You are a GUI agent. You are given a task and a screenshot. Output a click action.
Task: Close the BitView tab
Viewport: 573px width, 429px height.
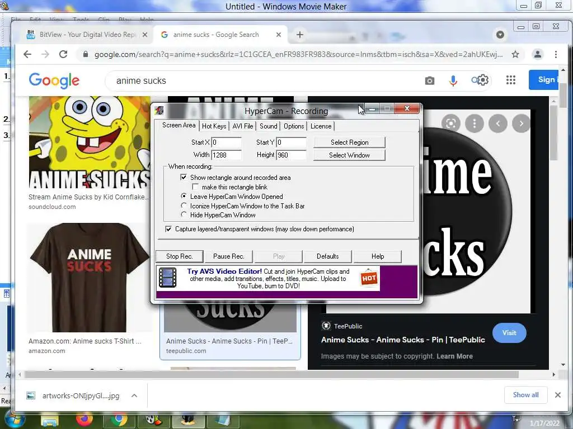pos(145,35)
